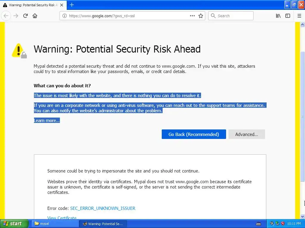Screen dimensions: 305x228
Task: Open the SEC_ERROR_UNKNOWN_ISSUER error code link
Action: coord(103,208)
